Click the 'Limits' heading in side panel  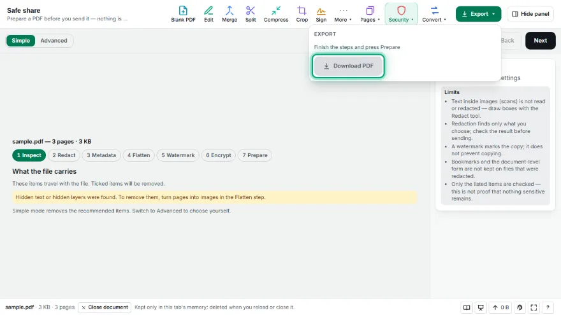[452, 92]
